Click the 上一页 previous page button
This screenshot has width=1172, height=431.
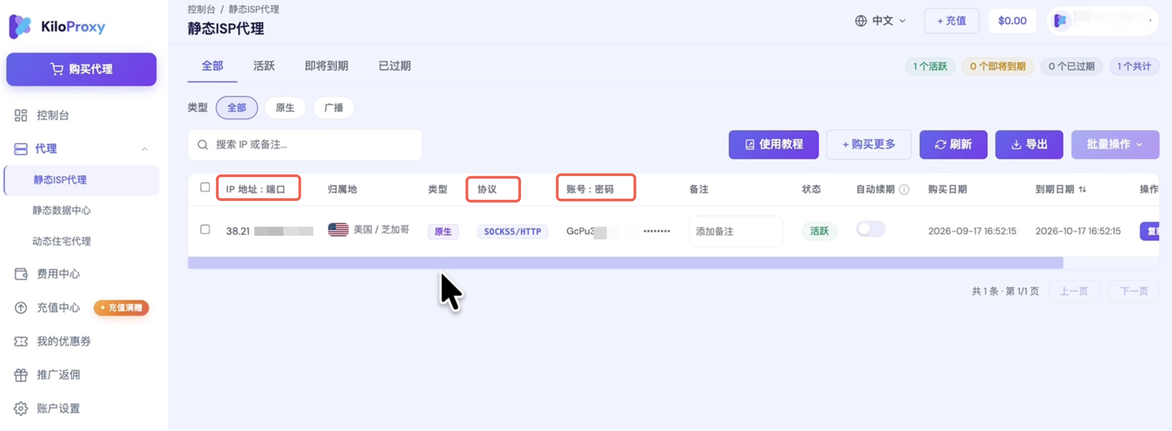tap(1074, 292)
